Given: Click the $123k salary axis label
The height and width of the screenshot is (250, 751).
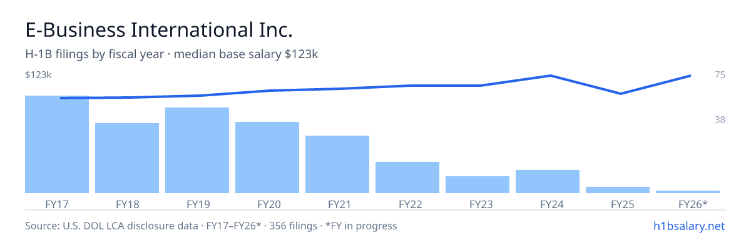Looking at the screenshot, I should click(38, 75).
